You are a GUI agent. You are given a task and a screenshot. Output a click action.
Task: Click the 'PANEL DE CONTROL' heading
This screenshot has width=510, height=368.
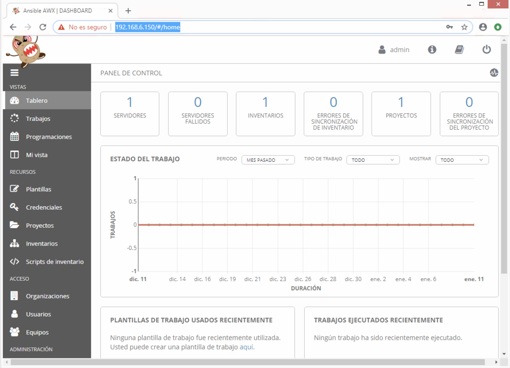(131, 73)
